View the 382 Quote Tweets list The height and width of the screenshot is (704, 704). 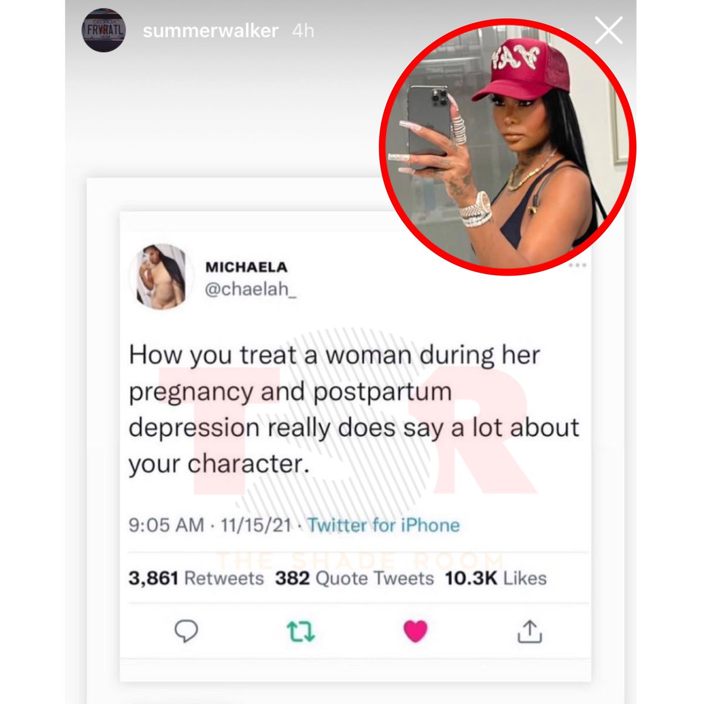354,578
